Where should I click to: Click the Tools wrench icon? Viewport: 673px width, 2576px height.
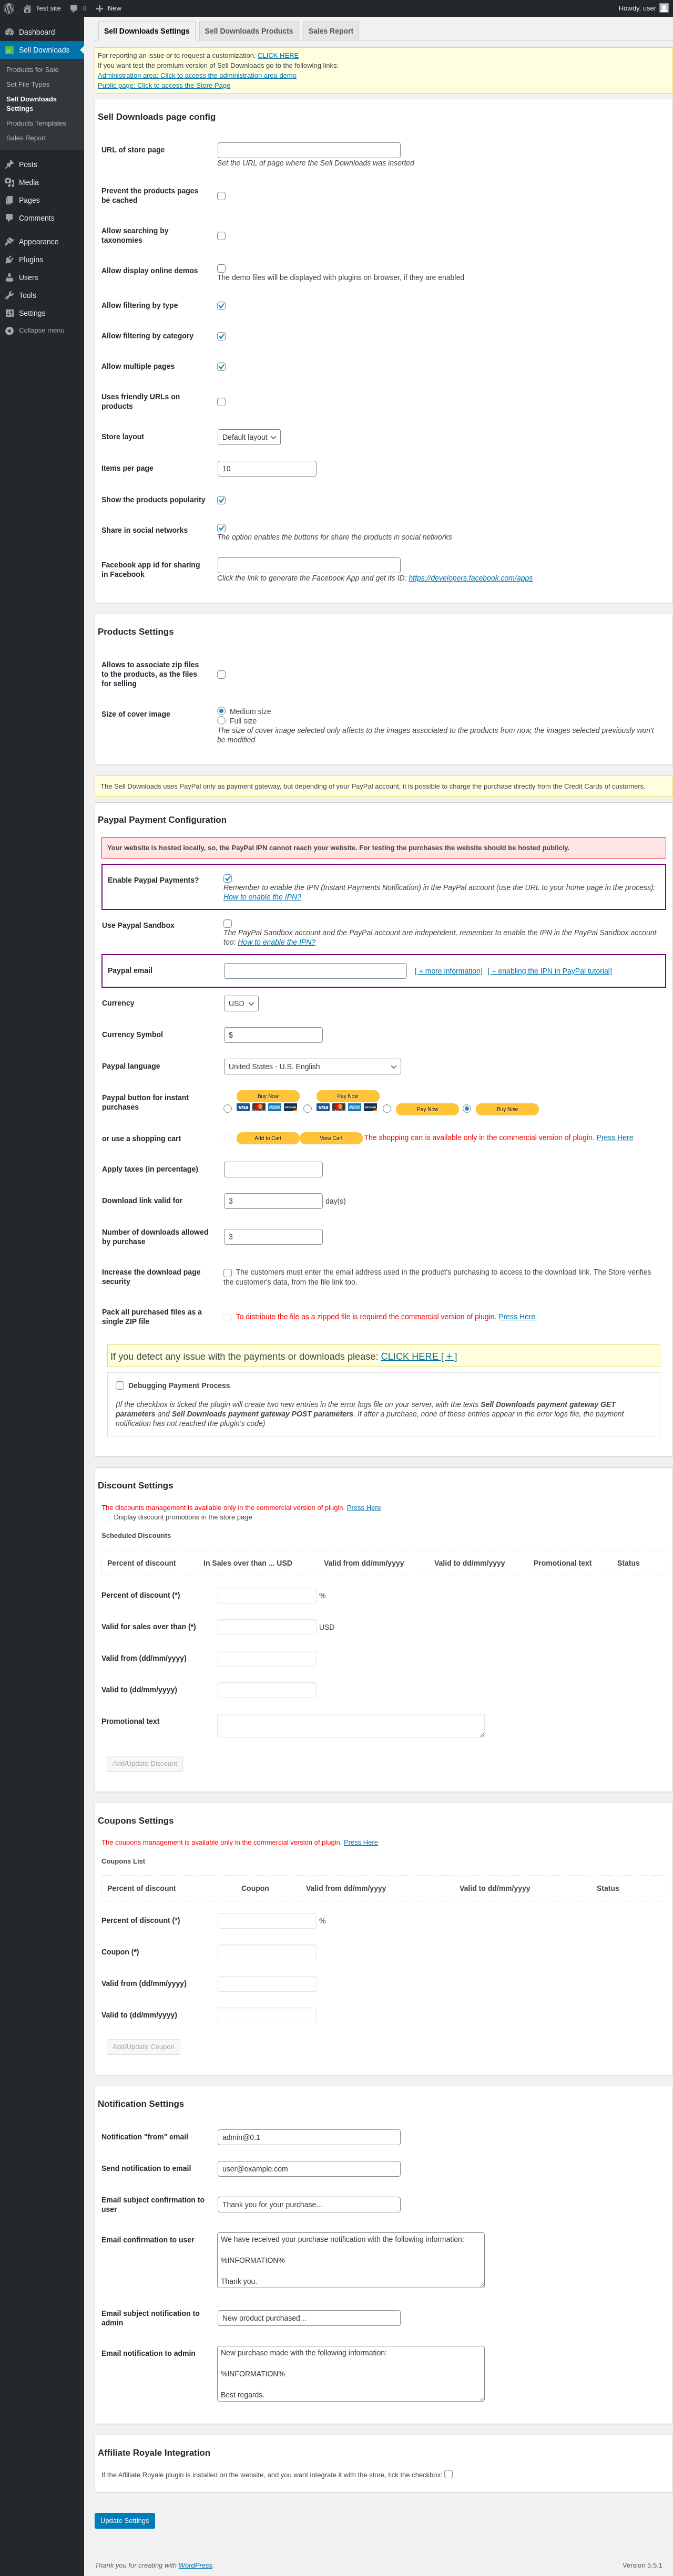tap(10, 296)
